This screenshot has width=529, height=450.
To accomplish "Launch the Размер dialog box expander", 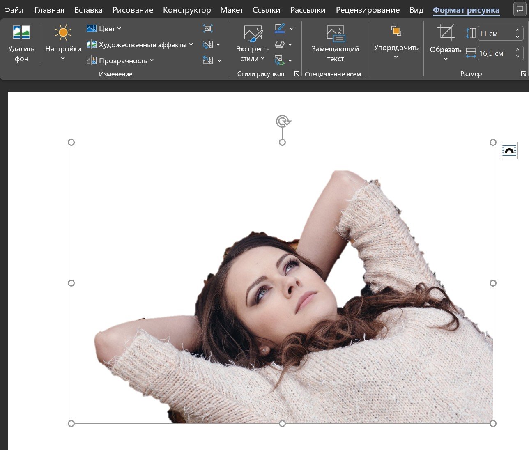I will [x=523, y=74].
